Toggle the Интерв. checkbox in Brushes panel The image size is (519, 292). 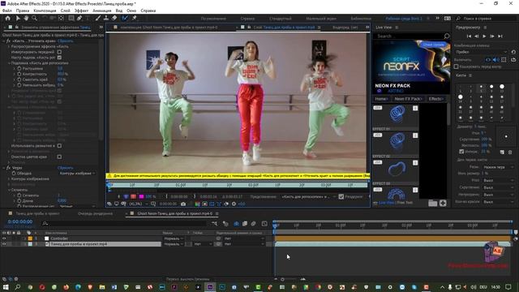(461, 152)
